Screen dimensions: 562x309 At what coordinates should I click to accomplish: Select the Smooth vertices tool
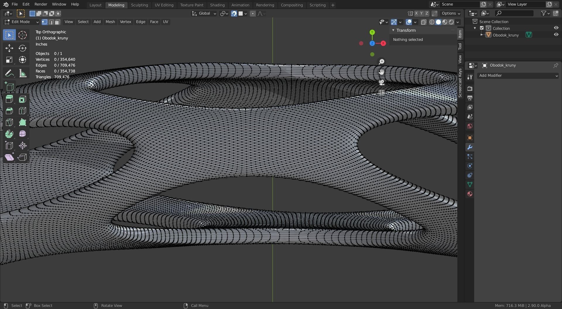(x=23, y=134)
